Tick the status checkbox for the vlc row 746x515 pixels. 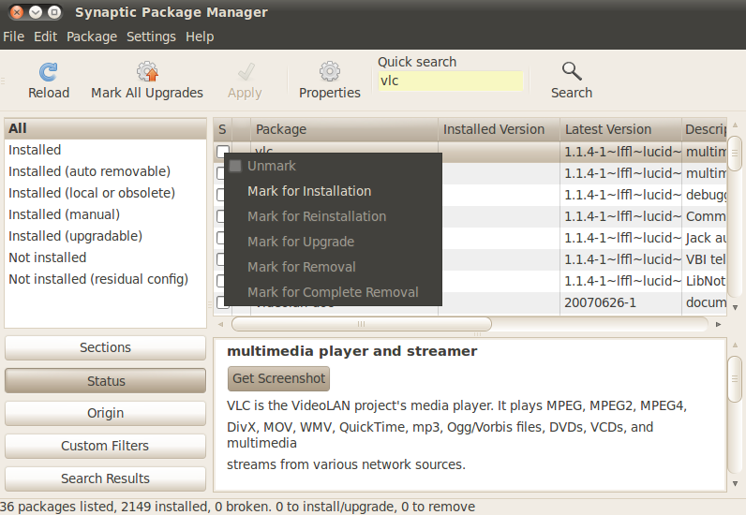click(x=223, y=151)
